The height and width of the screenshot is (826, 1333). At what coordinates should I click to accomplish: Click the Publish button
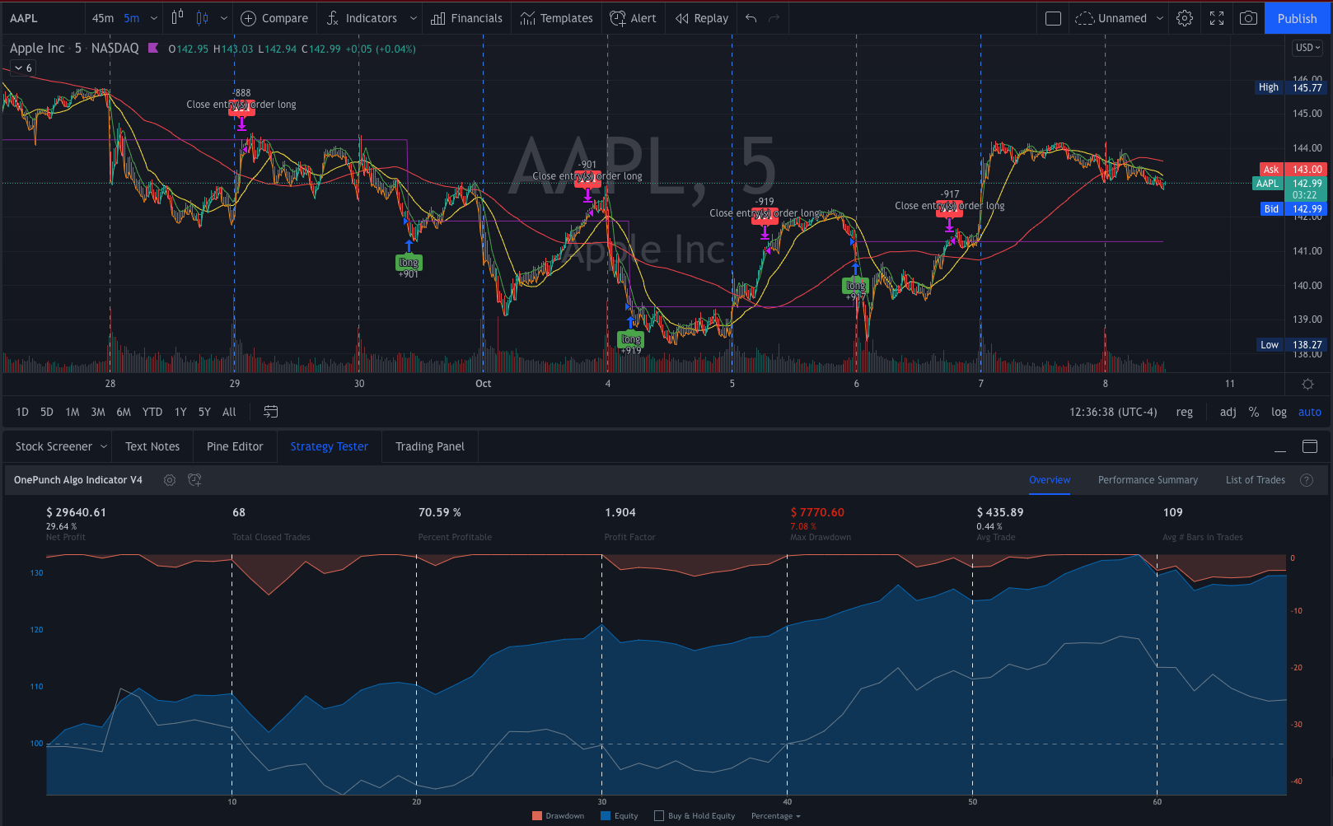click(x=1297, y=18)
